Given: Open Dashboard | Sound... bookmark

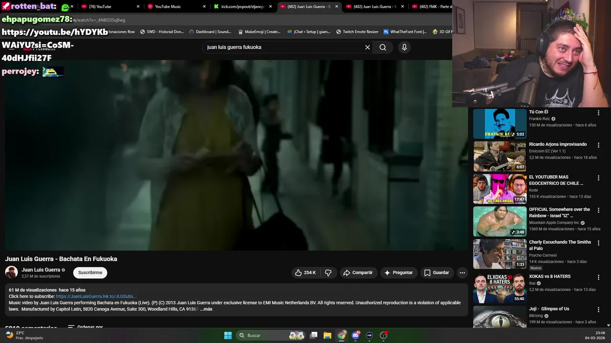Looking at the screenshot, I should 210,32.
